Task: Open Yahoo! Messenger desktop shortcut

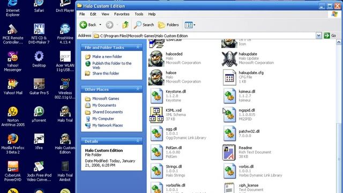Action: (x=13, y=61)
